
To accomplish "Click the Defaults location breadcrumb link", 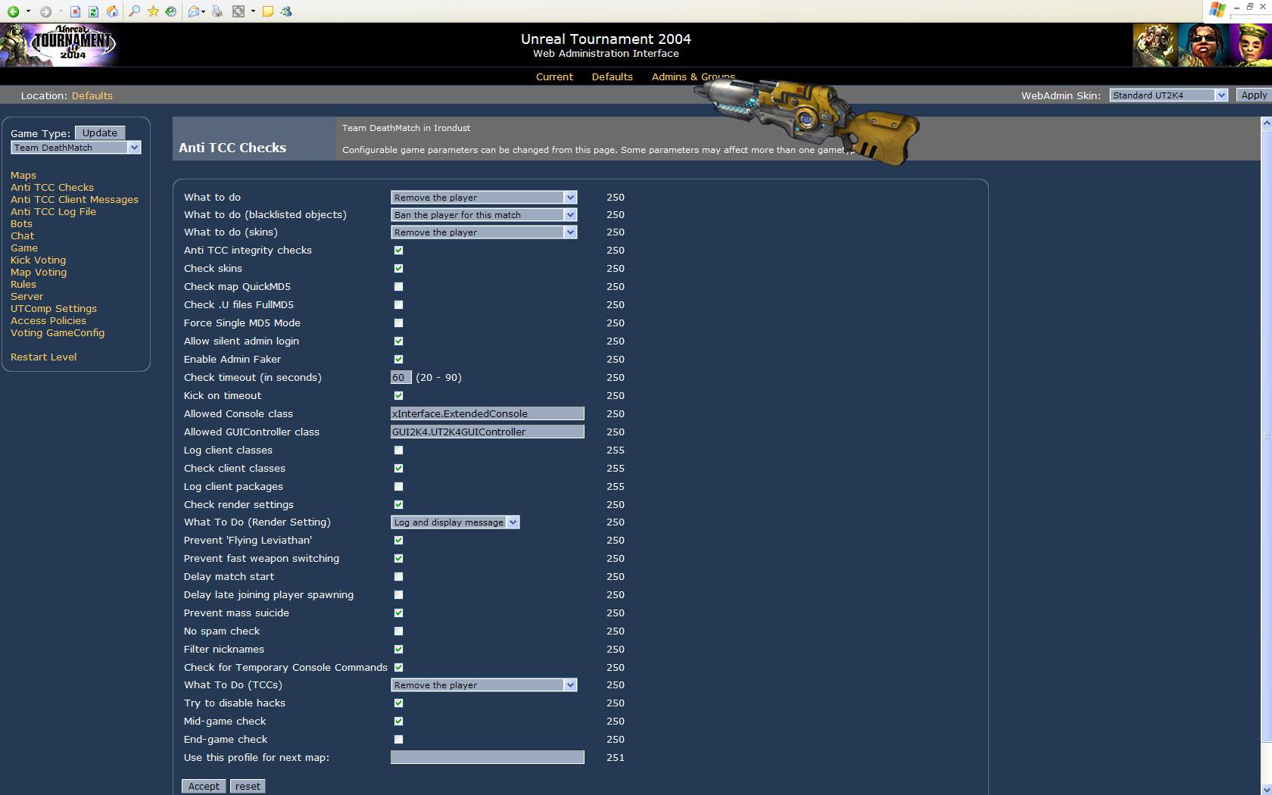I will tap(92, 95).
